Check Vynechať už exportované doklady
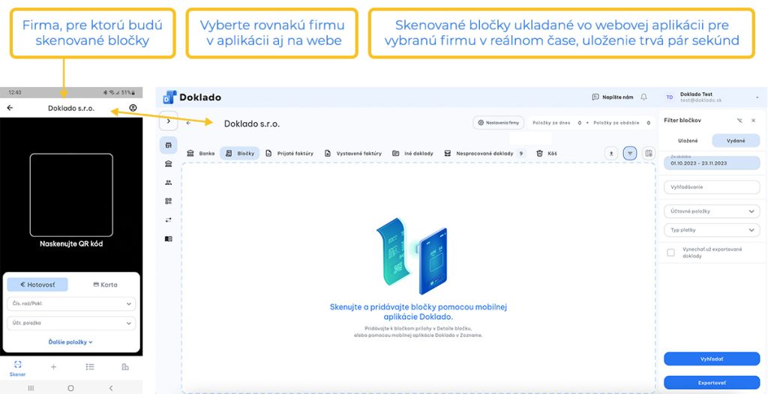This screenshot has width=768, height=394. click(671, 252)
